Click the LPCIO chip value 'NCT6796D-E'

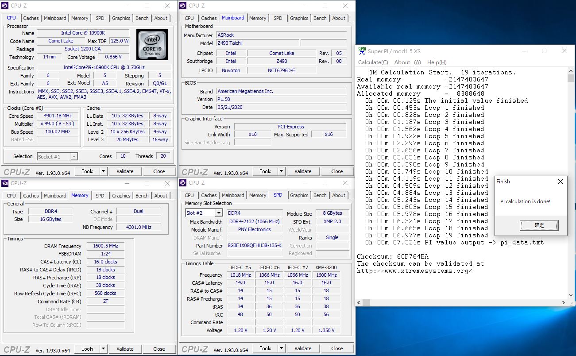coord(282,70)
